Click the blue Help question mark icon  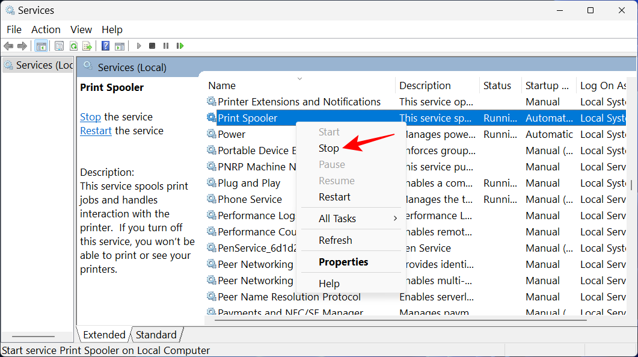105,46
